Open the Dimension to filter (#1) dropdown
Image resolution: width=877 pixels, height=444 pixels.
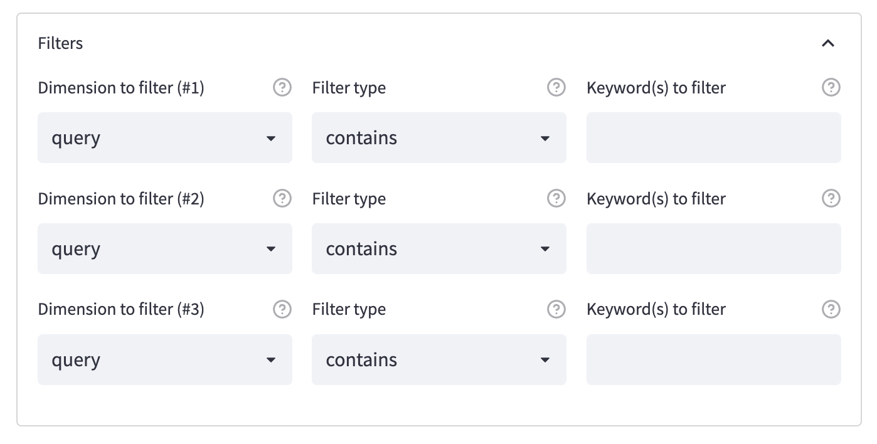pyautogui.click(x=164, y=138)
